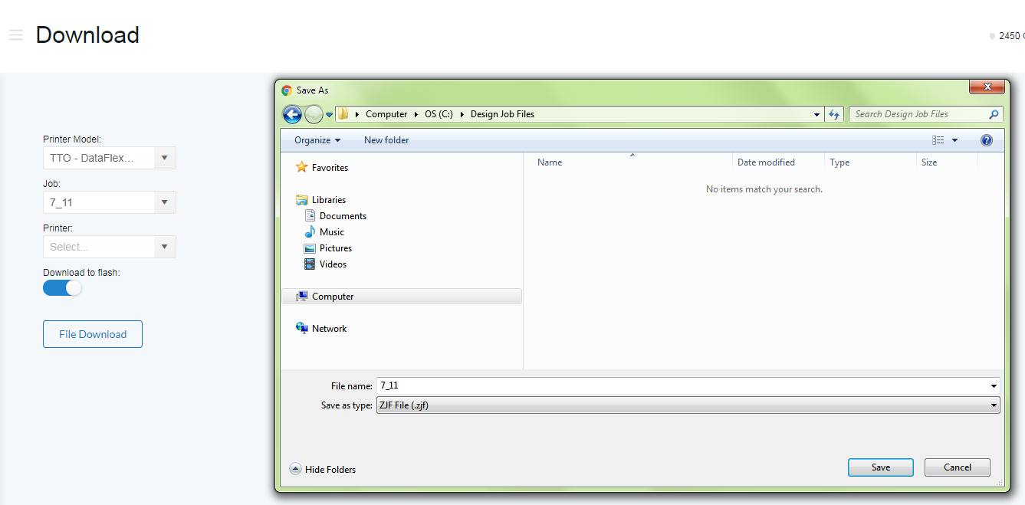1025x505 pixels.
Task: Click the refresh icon beside address bar
Action: click(834, 114)
